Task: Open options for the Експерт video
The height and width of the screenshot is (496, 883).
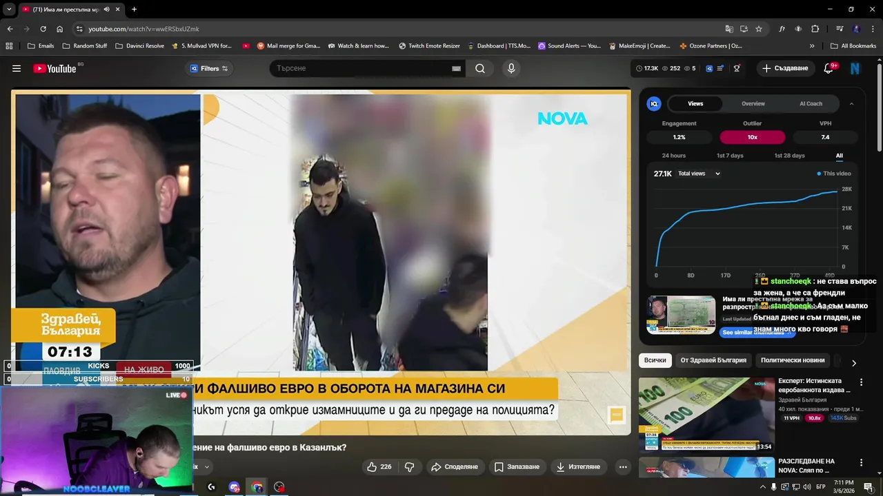Action: point(861,382)
